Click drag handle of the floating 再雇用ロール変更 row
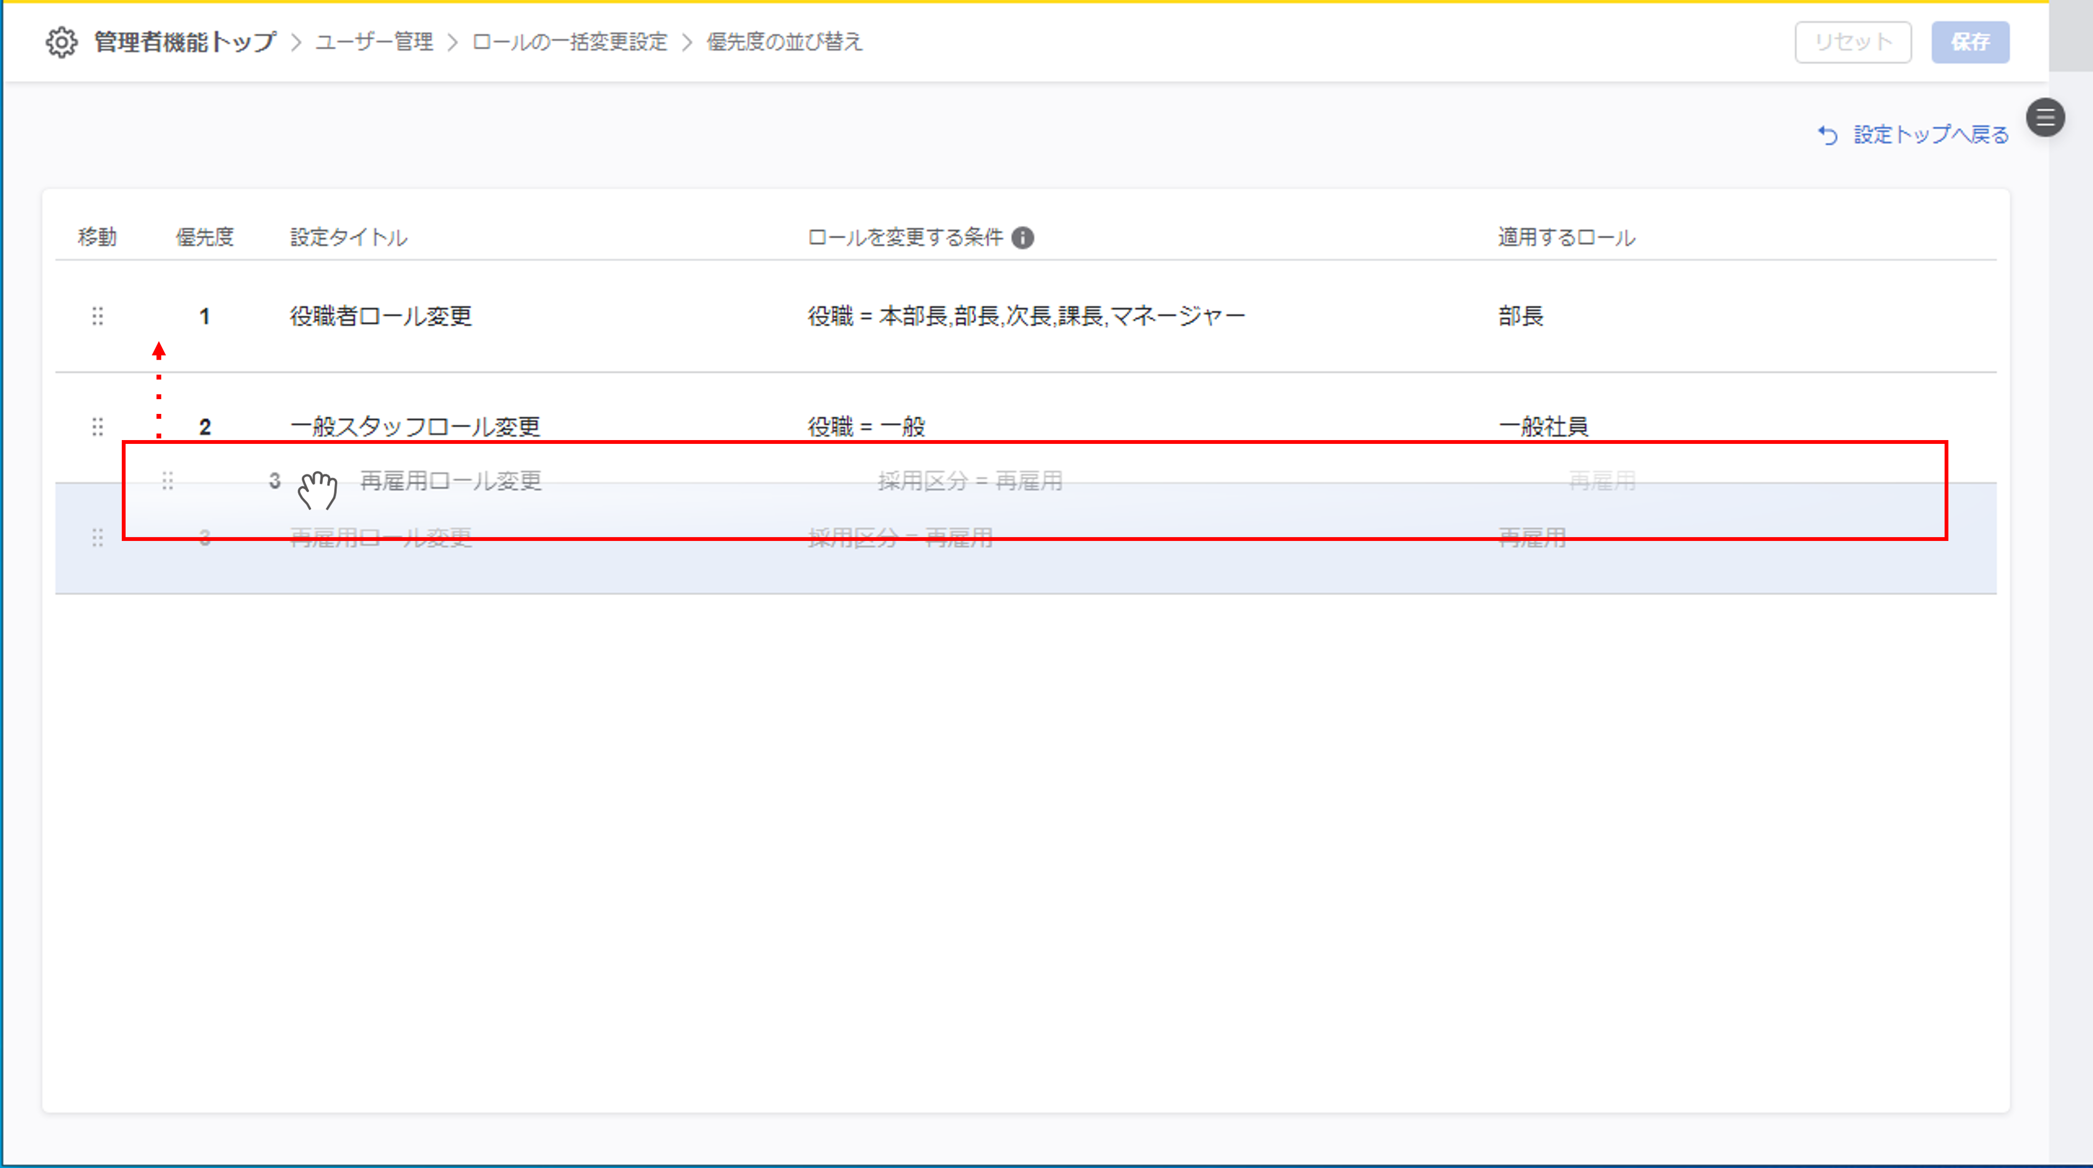This screenshot has height=1168, width=2093. pyautogui.click(x=167, y=481)
